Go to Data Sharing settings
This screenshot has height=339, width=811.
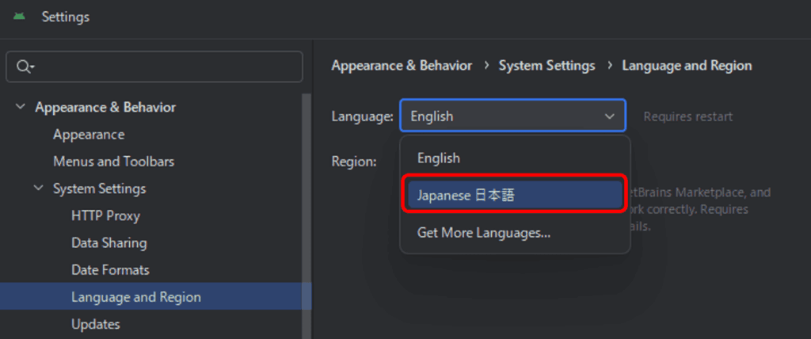(109, 243)
